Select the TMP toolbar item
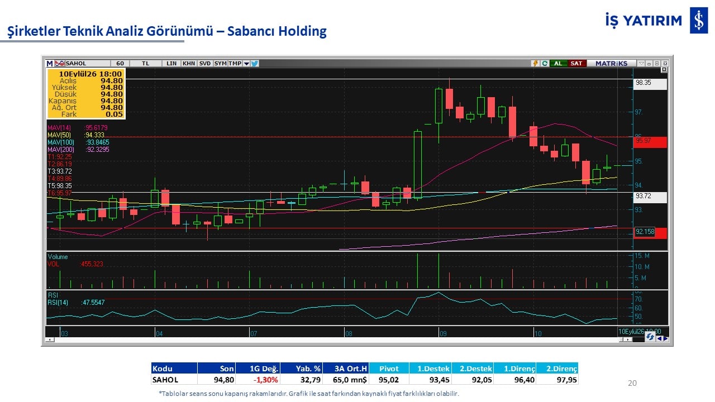The width and height of the screenshot is (715, 402). (235, 64)
